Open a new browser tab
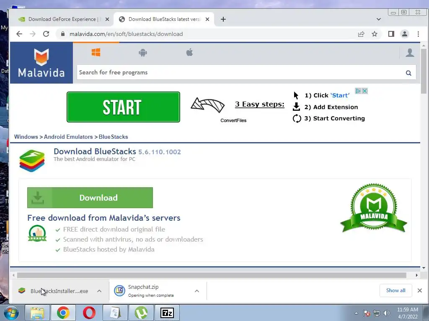Image resolution: width=429 pixels, height=321 pixels. [x=223, y=19]
